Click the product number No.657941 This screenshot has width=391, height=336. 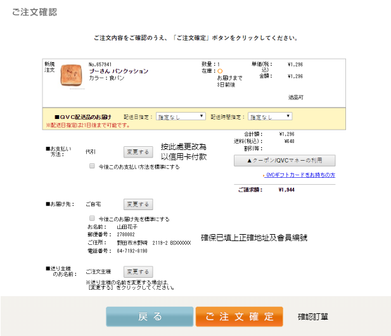(x=100, y=64)
